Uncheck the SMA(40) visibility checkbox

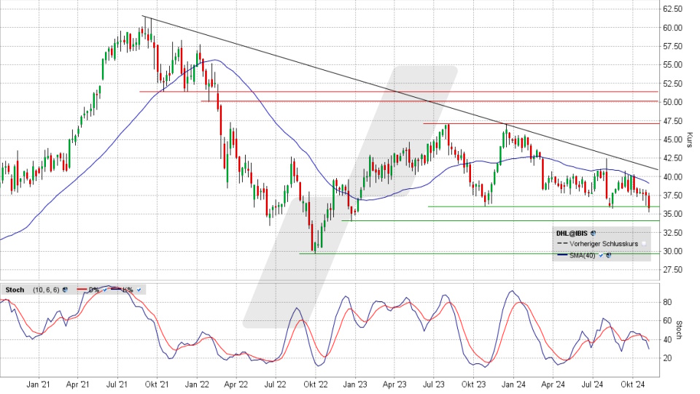tap(601, 255)
